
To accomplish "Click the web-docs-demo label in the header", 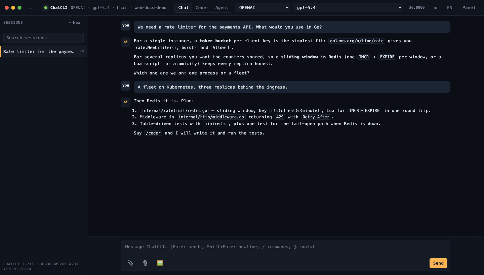I will 151,8.
